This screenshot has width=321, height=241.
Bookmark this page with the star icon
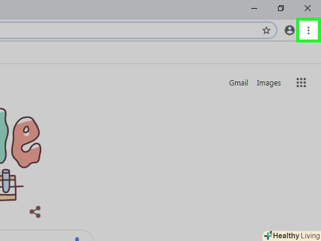[x=266, y=30]
